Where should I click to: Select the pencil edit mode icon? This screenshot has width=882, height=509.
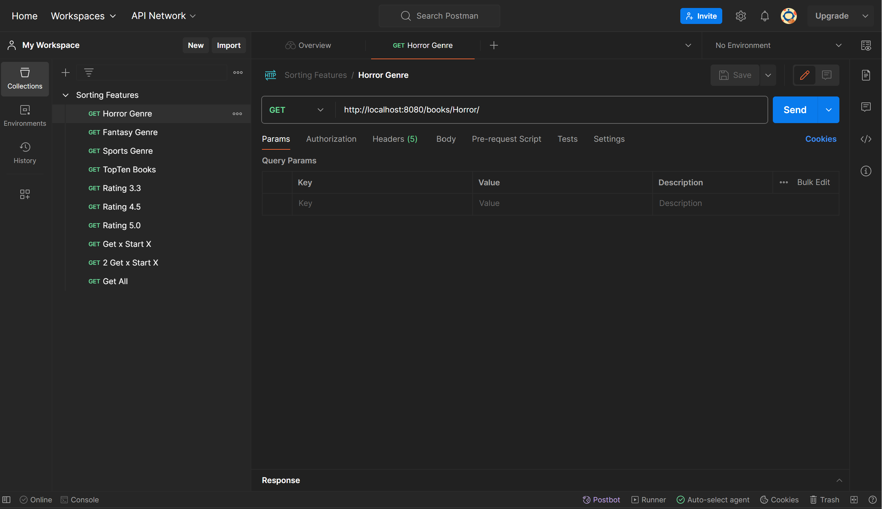[x=804, y=75]
